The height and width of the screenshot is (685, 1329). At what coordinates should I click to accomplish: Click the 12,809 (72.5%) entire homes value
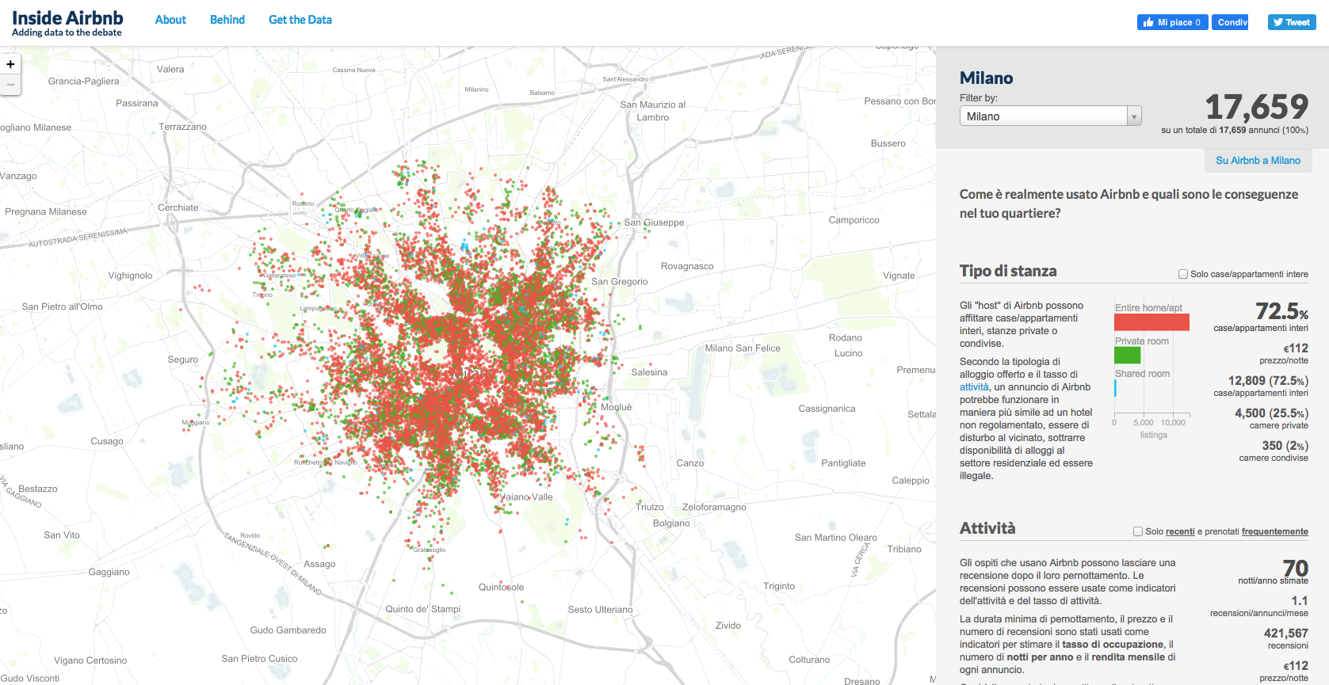click(1268, 381)
